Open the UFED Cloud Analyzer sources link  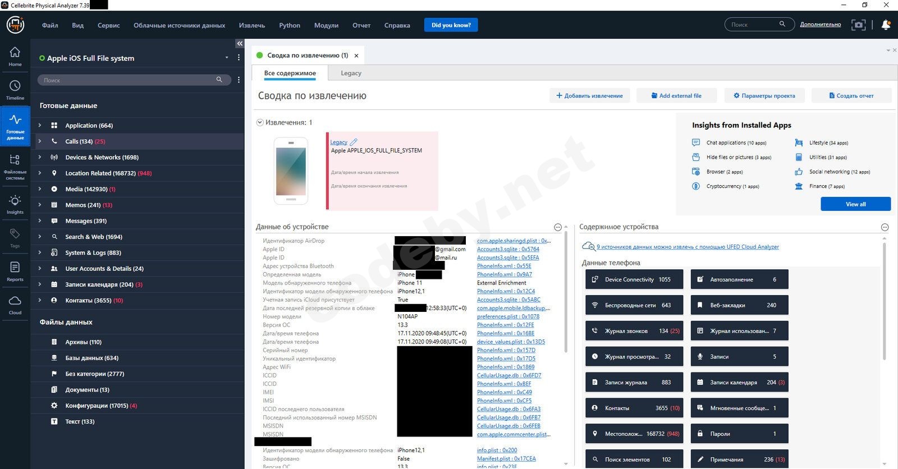688,247
